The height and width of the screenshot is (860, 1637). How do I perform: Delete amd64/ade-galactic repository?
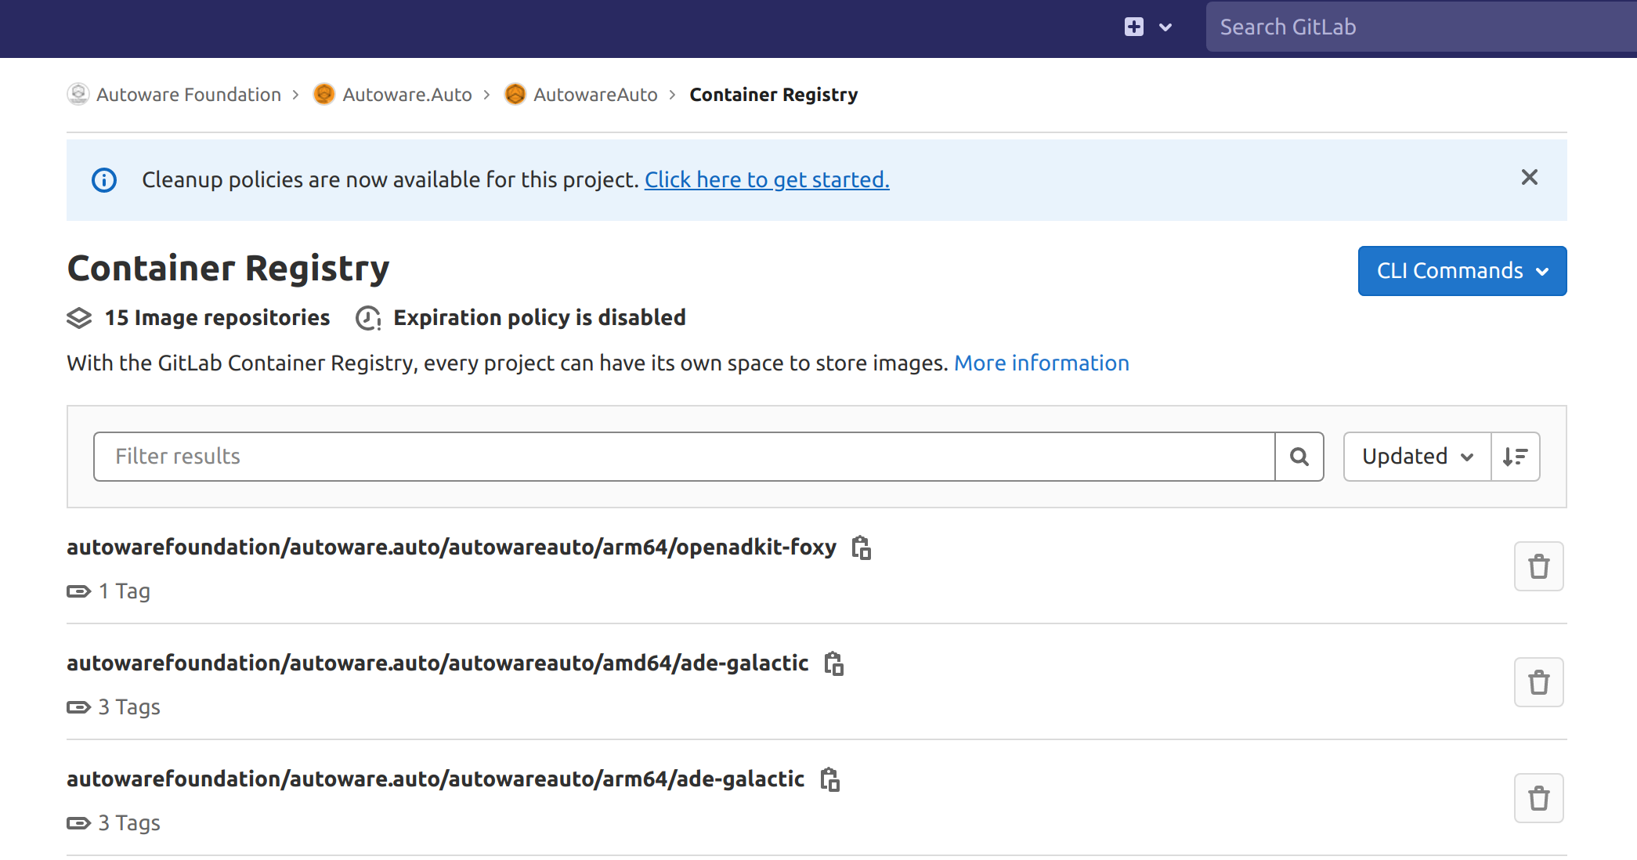1538,682
